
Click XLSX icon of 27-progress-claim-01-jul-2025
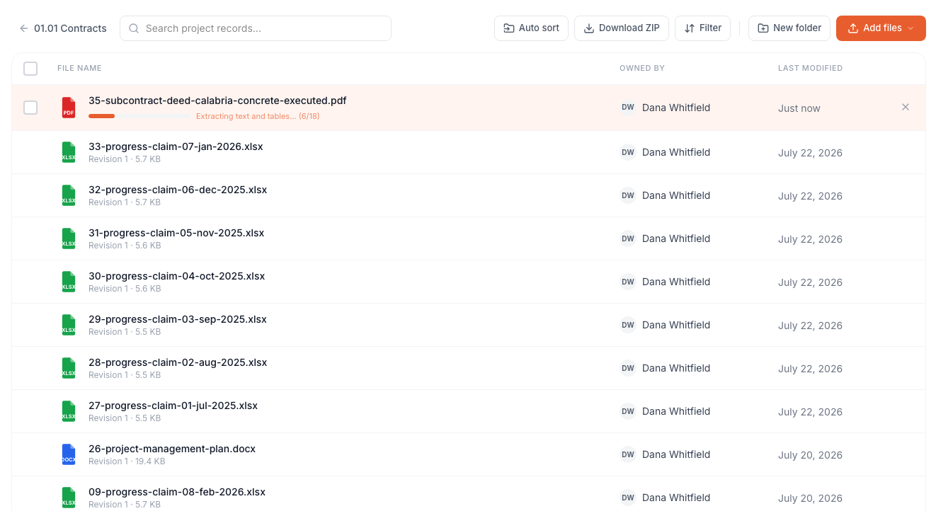coord(69,411)
